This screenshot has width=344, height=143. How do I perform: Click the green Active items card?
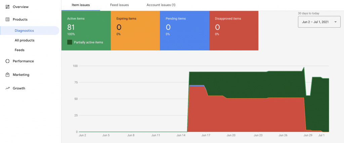point(86,30)
